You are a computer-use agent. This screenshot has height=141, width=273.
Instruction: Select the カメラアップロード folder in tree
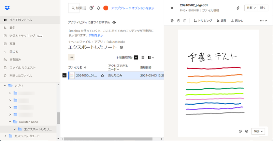[x=27, y=136]
